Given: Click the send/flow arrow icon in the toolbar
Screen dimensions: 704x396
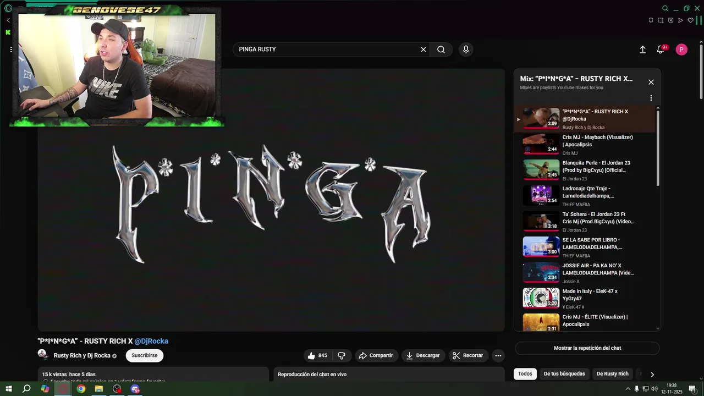Looking at the screenshot, I should tap(680, 20).
